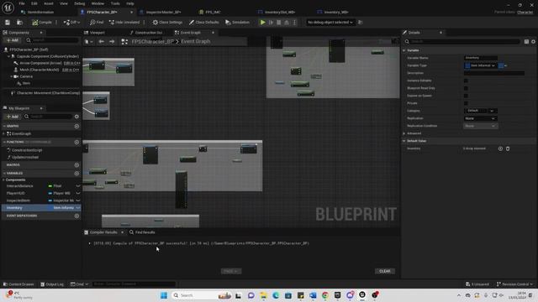
Task: Enable the Private checkbox
Action: 466,103
